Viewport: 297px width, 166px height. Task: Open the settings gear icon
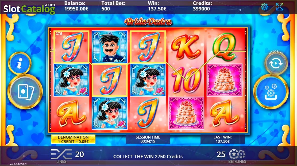click(264, 7)
